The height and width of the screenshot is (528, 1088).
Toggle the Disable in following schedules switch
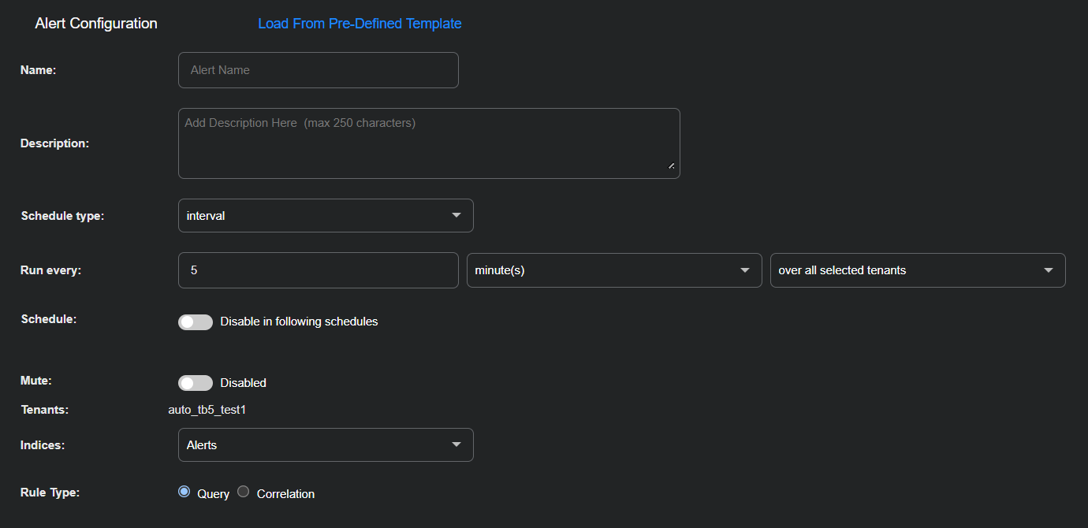[x=196, y=322]
